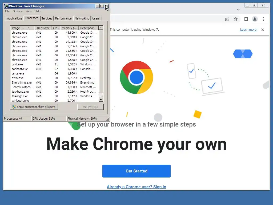Switch to the Applications tab
The height and width of the screenshot is (205, 273).
15,18
